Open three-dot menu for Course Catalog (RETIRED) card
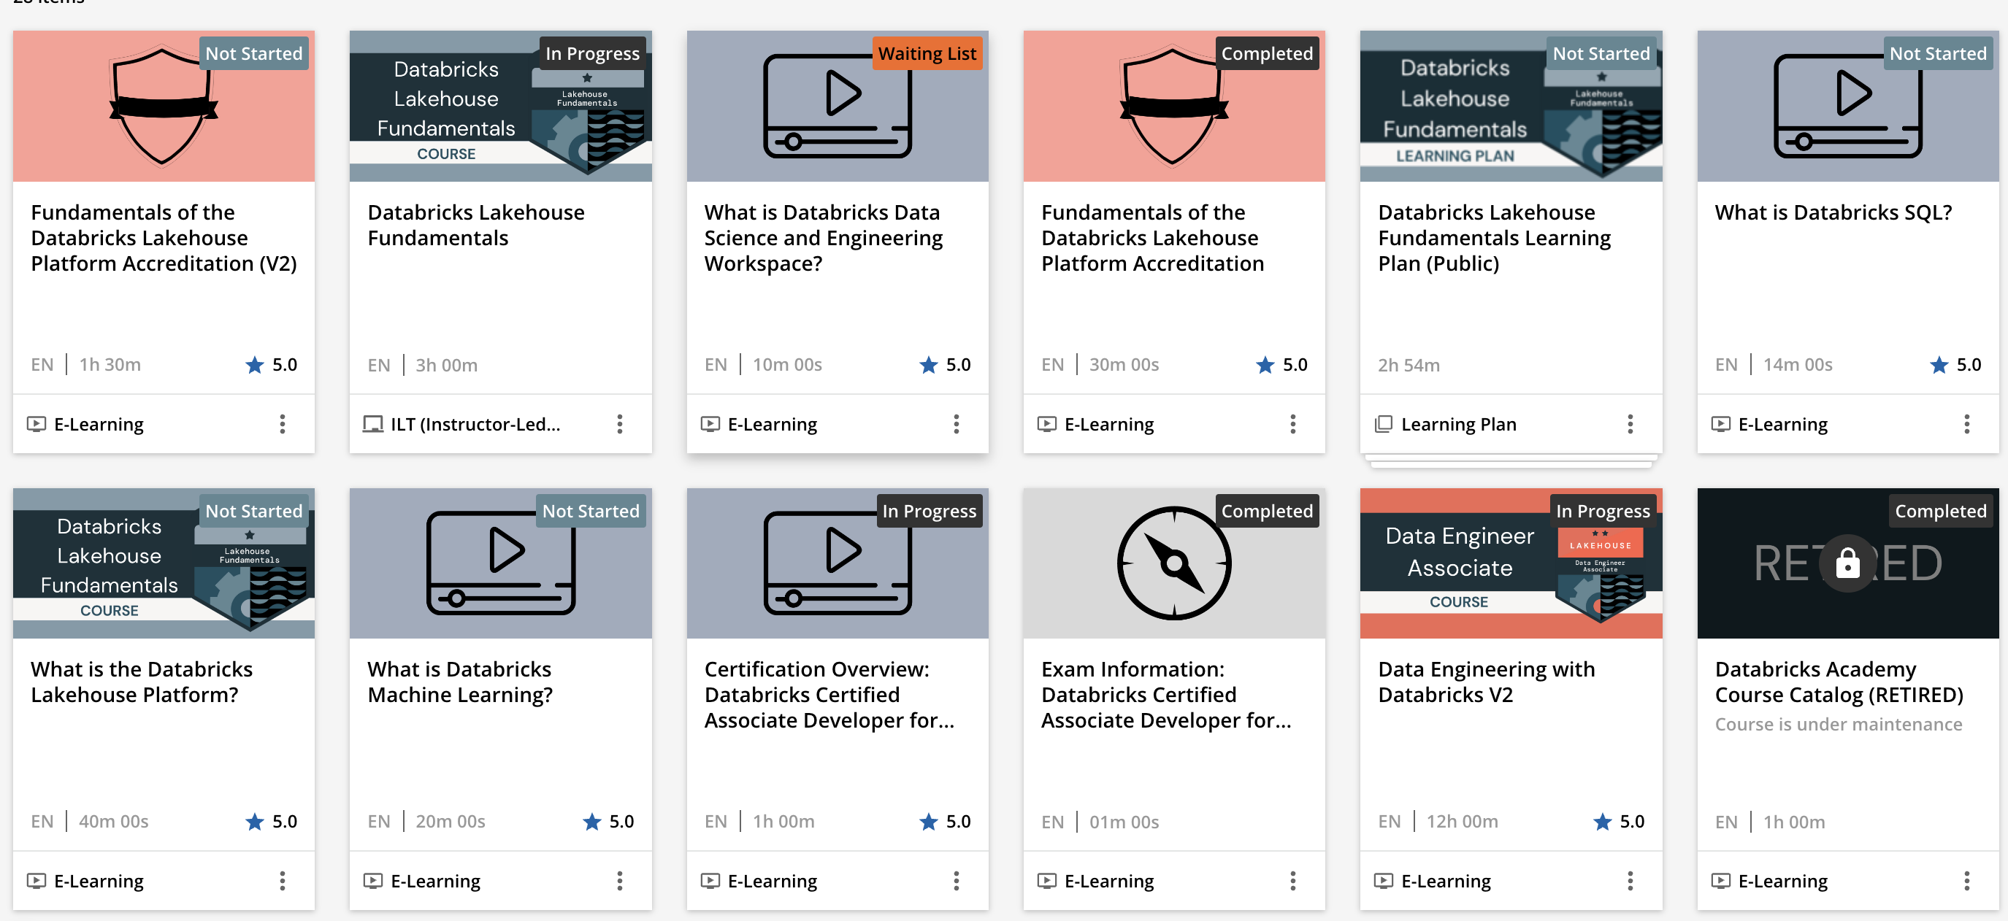 tap(1966, 880)
